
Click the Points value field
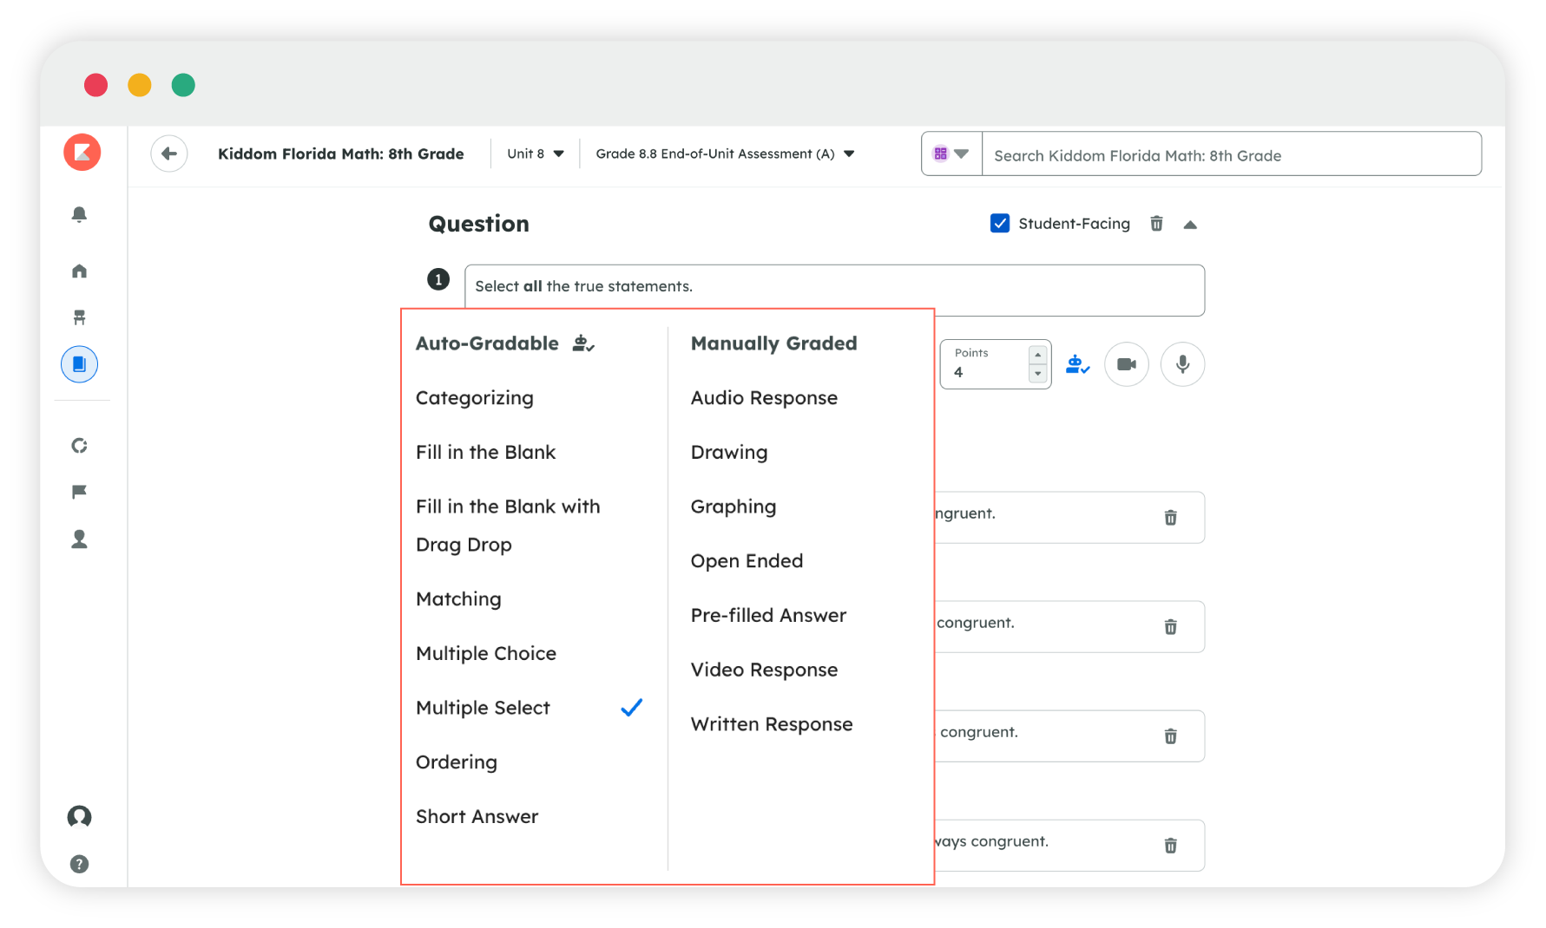tap(985, 364)
